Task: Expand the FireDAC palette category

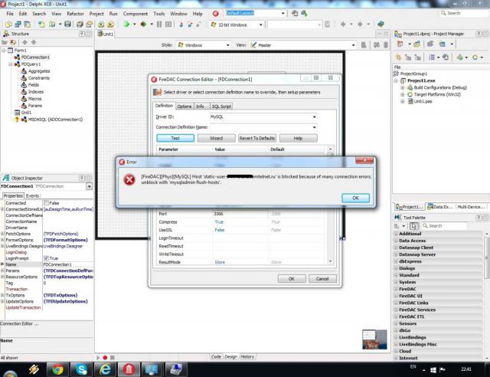Action: tap(396, 289)
